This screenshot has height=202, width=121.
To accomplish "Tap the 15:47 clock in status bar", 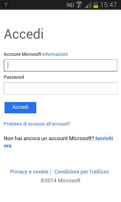I will tap(109, 5).
